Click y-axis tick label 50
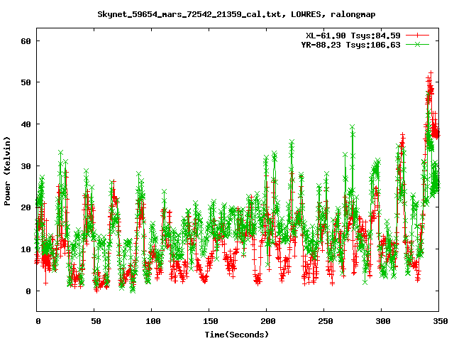Viewport: 454px width, 341px height. coord(26,82)
